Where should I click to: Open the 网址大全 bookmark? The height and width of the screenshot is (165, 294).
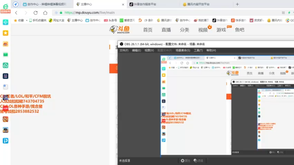(57, 21)
